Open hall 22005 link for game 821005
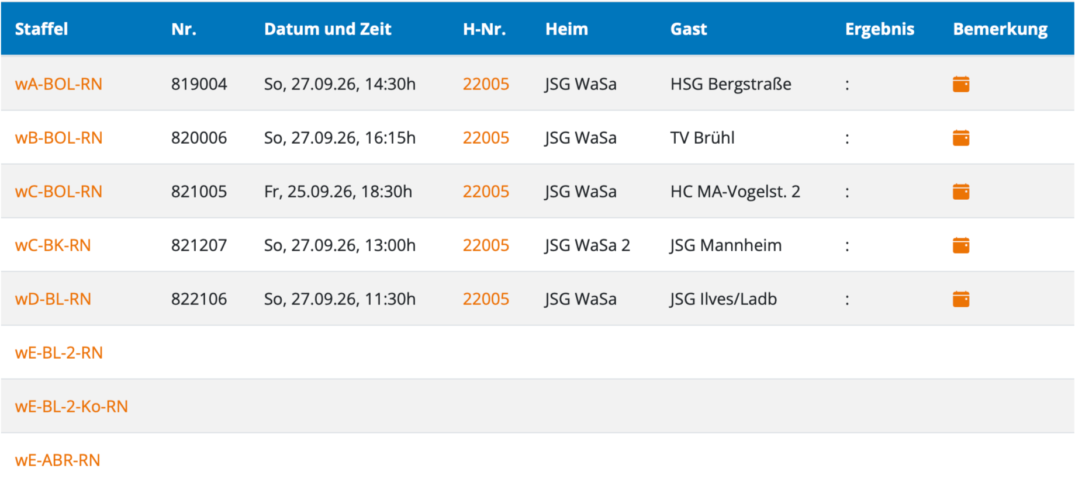The height and width of the screenshot is (486, 1075). pos(486,192)
